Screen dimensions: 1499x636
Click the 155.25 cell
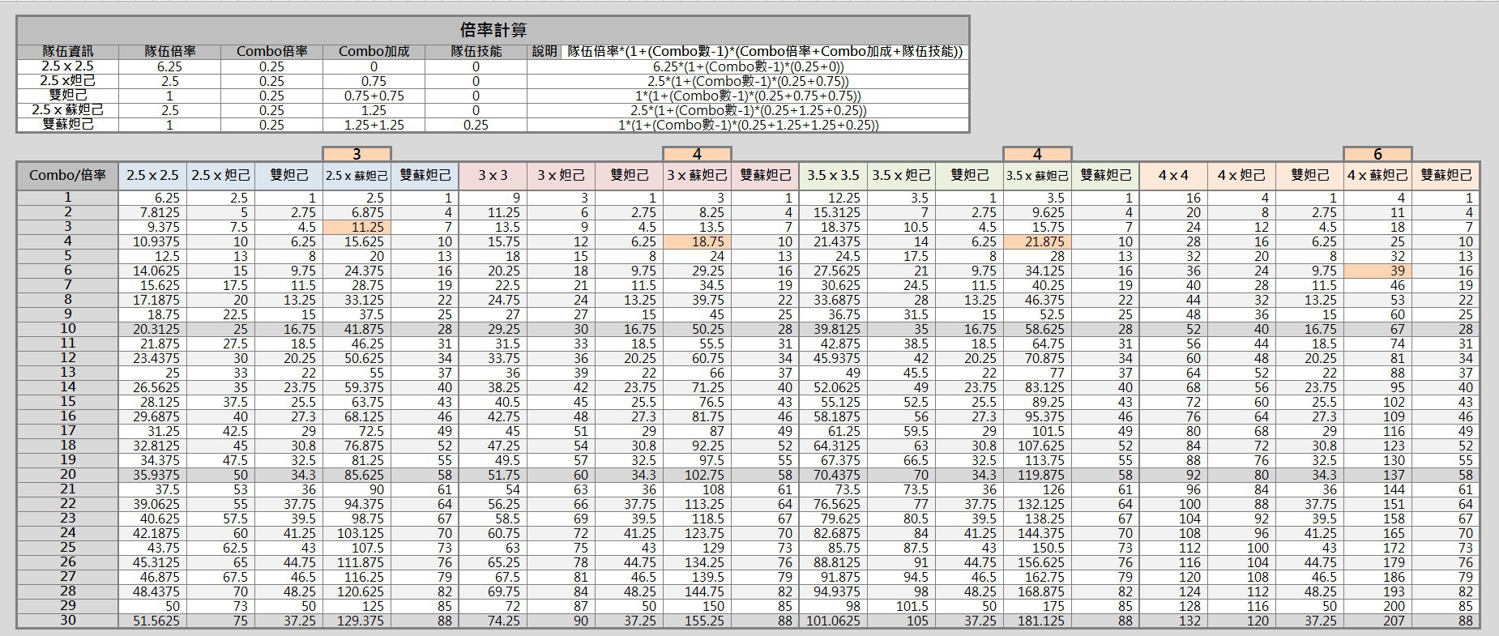[697, 621]
